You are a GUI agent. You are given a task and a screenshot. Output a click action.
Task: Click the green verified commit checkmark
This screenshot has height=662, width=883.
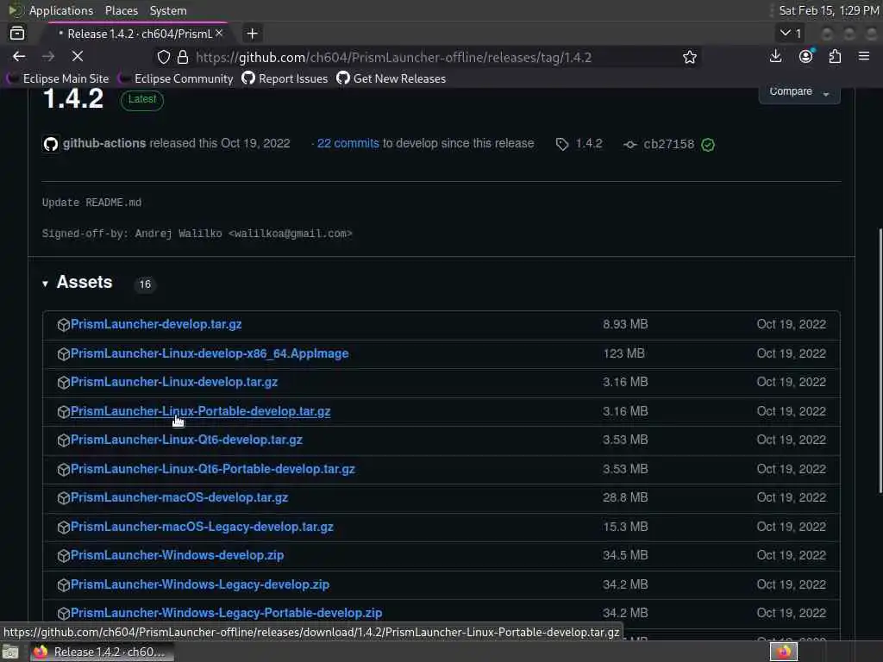(708, 145)
